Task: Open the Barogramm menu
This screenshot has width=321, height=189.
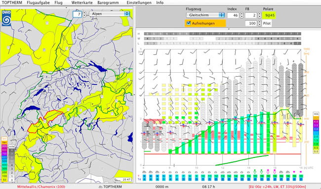Action: pos(108,2)
